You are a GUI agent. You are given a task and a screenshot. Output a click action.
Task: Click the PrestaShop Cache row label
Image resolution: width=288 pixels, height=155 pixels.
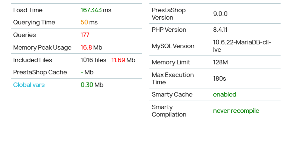click(40, 73)
